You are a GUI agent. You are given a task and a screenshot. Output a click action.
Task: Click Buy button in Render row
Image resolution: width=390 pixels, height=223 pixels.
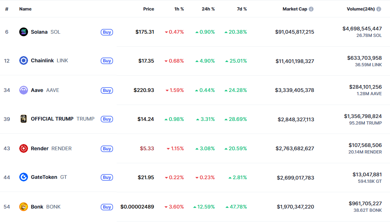pyautogui.click(x=107, y=149)
